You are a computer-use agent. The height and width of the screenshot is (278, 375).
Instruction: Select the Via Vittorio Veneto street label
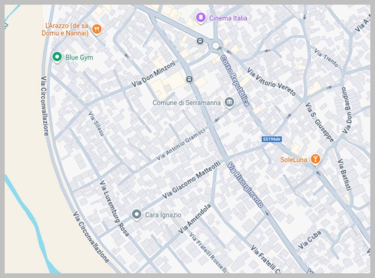pyautogui.click(x=271, y=82)
